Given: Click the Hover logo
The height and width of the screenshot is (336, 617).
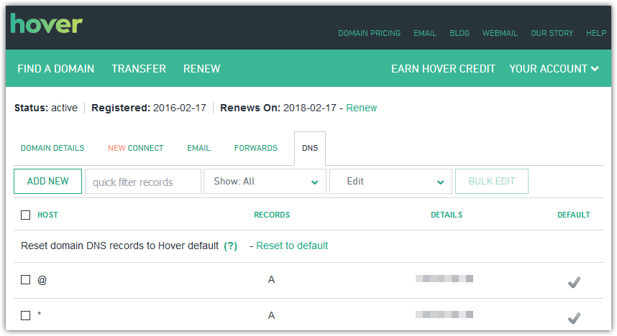Looking at the screenshot, I should click(47, 24).
